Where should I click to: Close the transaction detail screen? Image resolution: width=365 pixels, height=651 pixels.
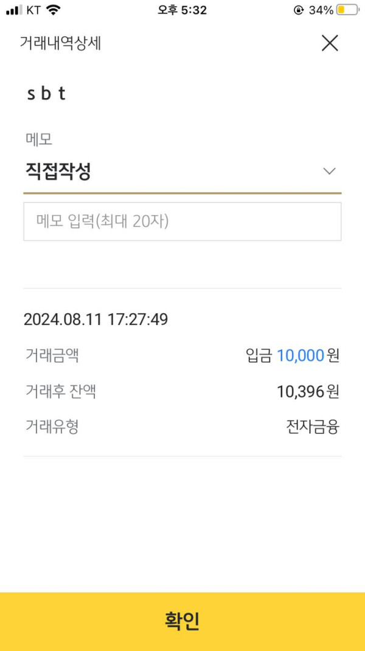click(329, 43)
